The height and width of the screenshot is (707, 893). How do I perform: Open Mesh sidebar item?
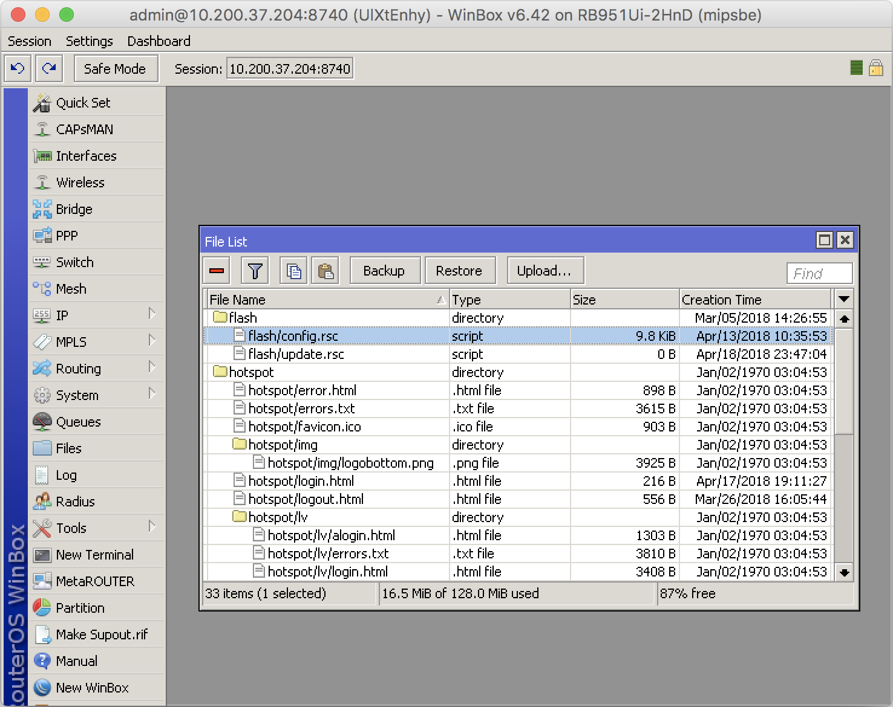coord(97,289)
